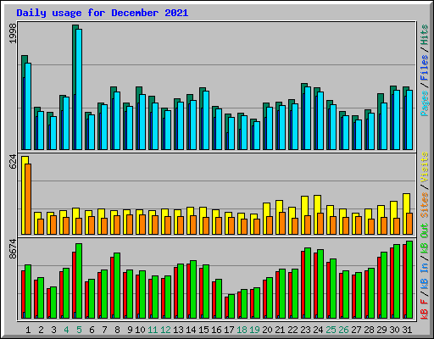
Task: Click day label '19' on the x-axis
Action: click(254, 330)
